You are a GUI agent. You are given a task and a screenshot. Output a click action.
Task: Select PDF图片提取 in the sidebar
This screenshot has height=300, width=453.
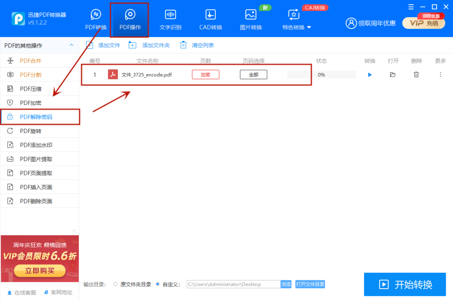(39, 159)
